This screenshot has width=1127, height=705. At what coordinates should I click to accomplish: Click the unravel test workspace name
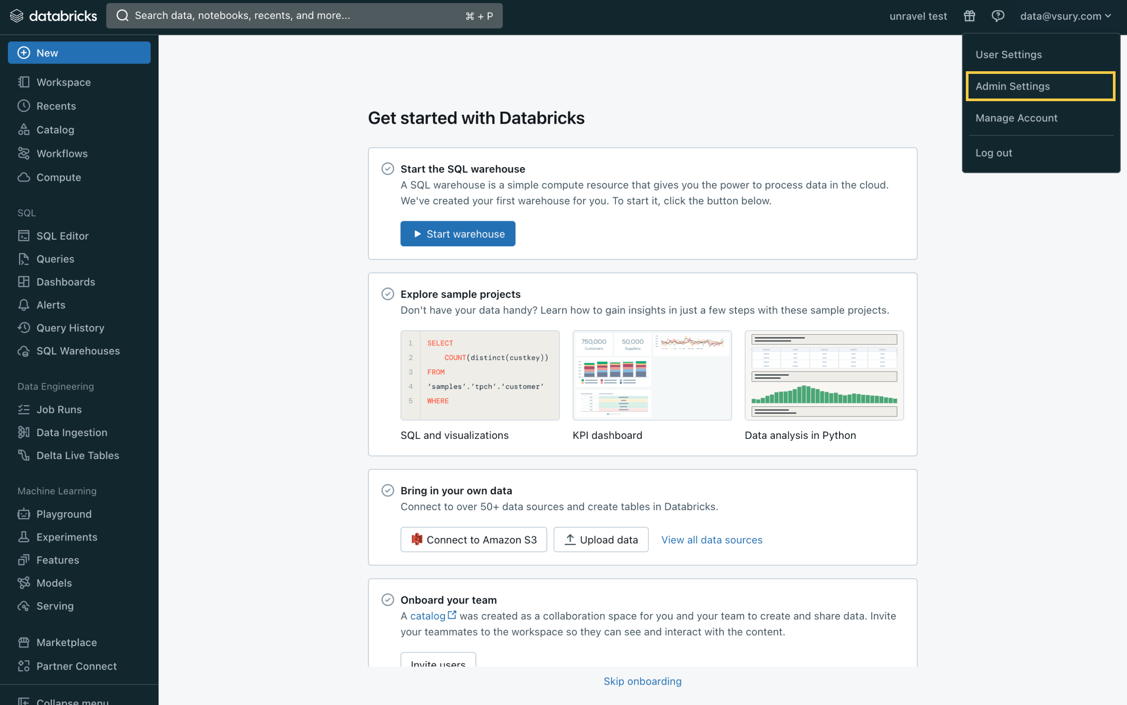pyautogui.click(x=918, y=16)
